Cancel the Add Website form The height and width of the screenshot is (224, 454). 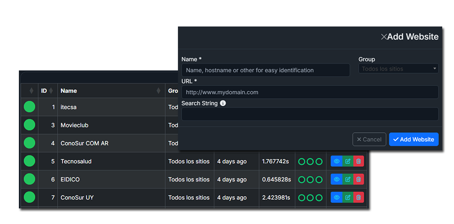(369, 139)
